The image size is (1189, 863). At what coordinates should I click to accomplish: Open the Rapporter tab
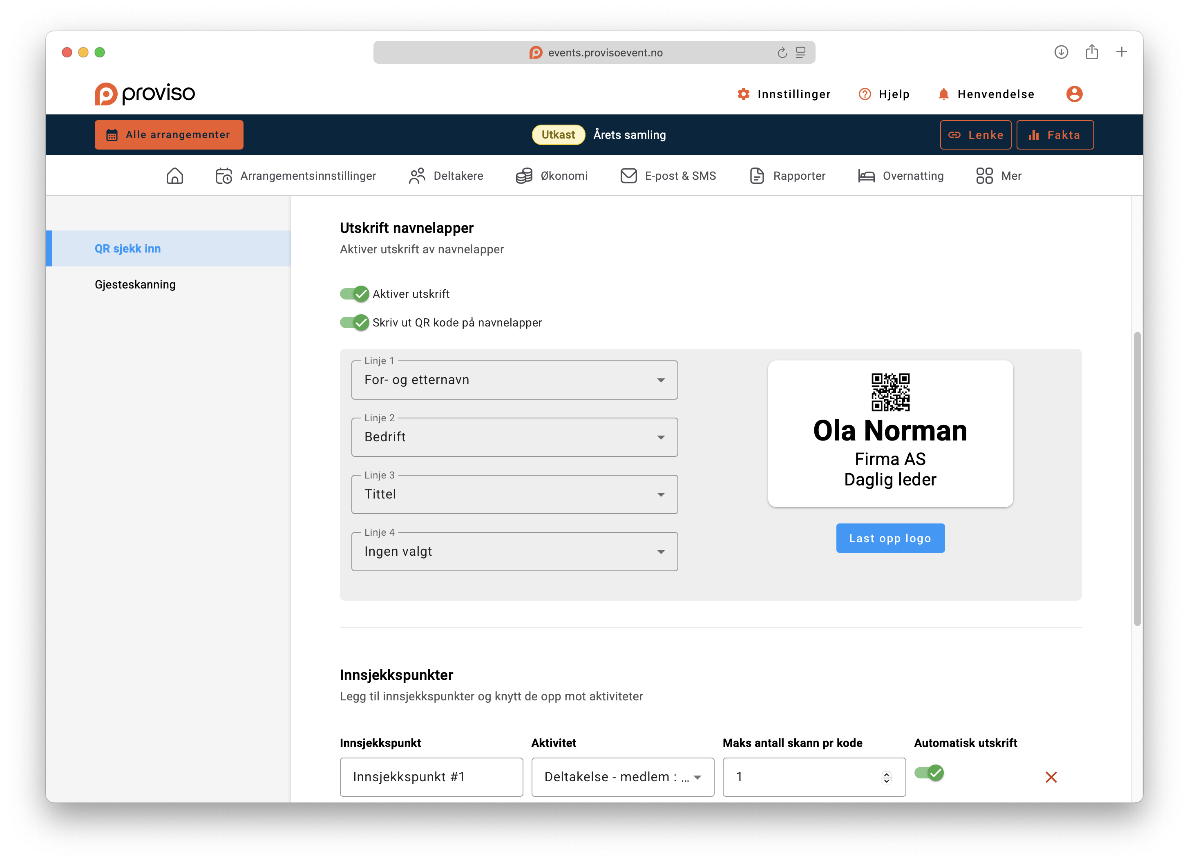[787, 176]
